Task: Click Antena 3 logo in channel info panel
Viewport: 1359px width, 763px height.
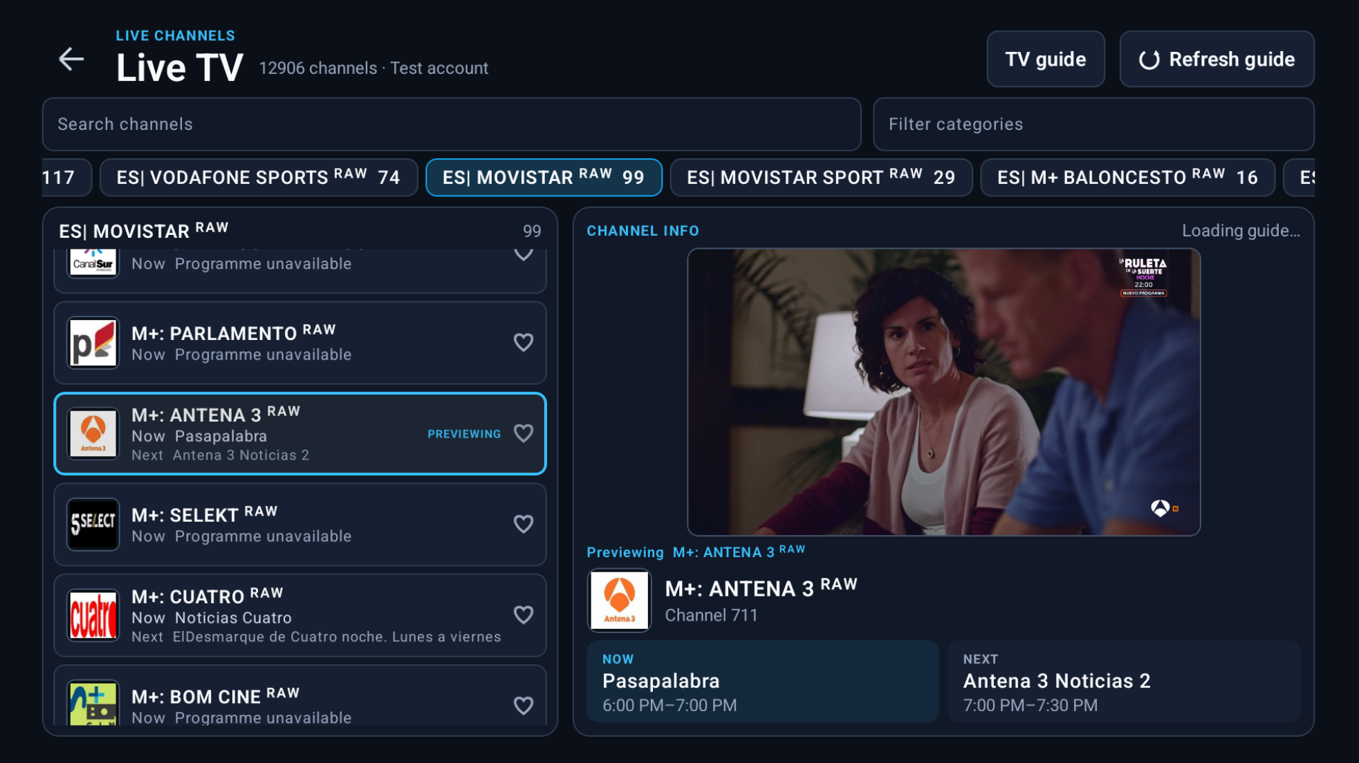Action: 619,600
